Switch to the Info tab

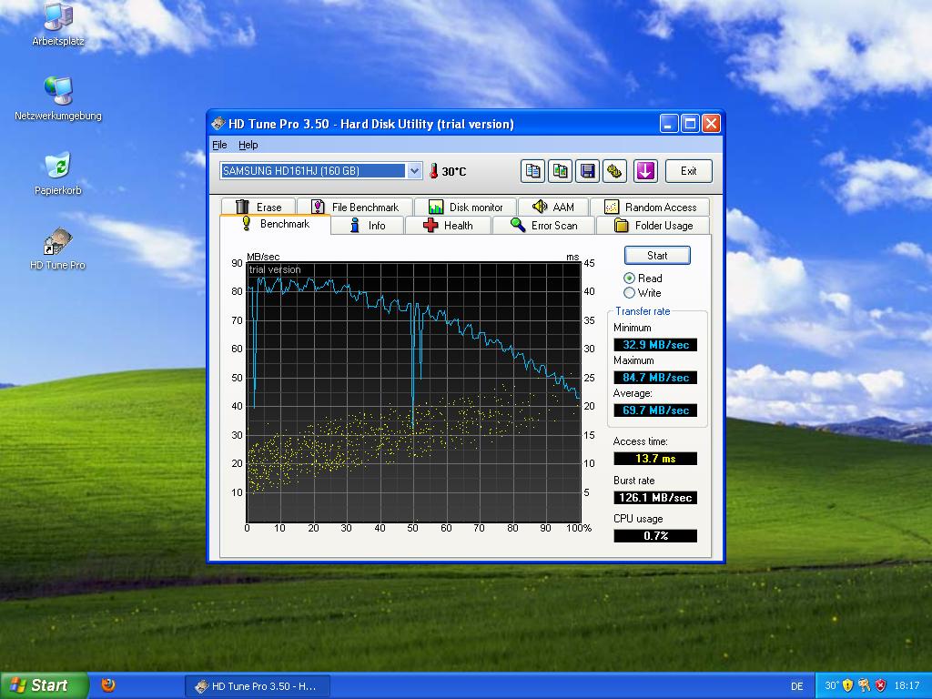(368, 226)
